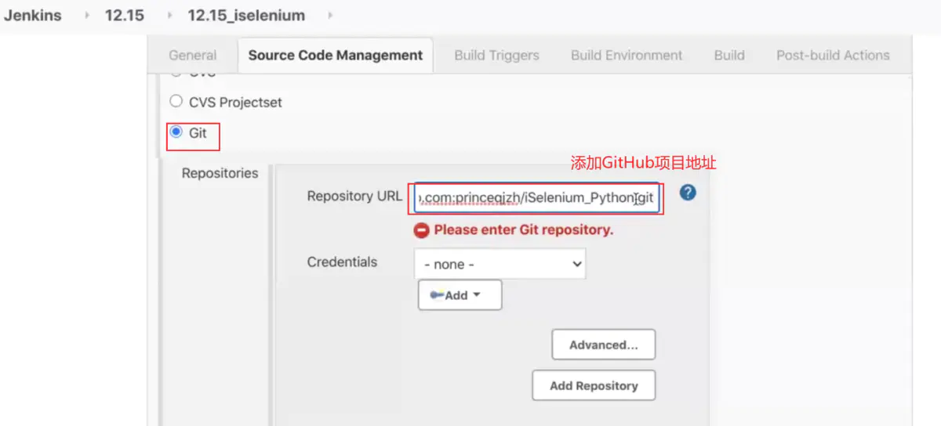Switch to Source Code Management tab
Viewport: 941px width, 426px height.
tap(335, 55)
